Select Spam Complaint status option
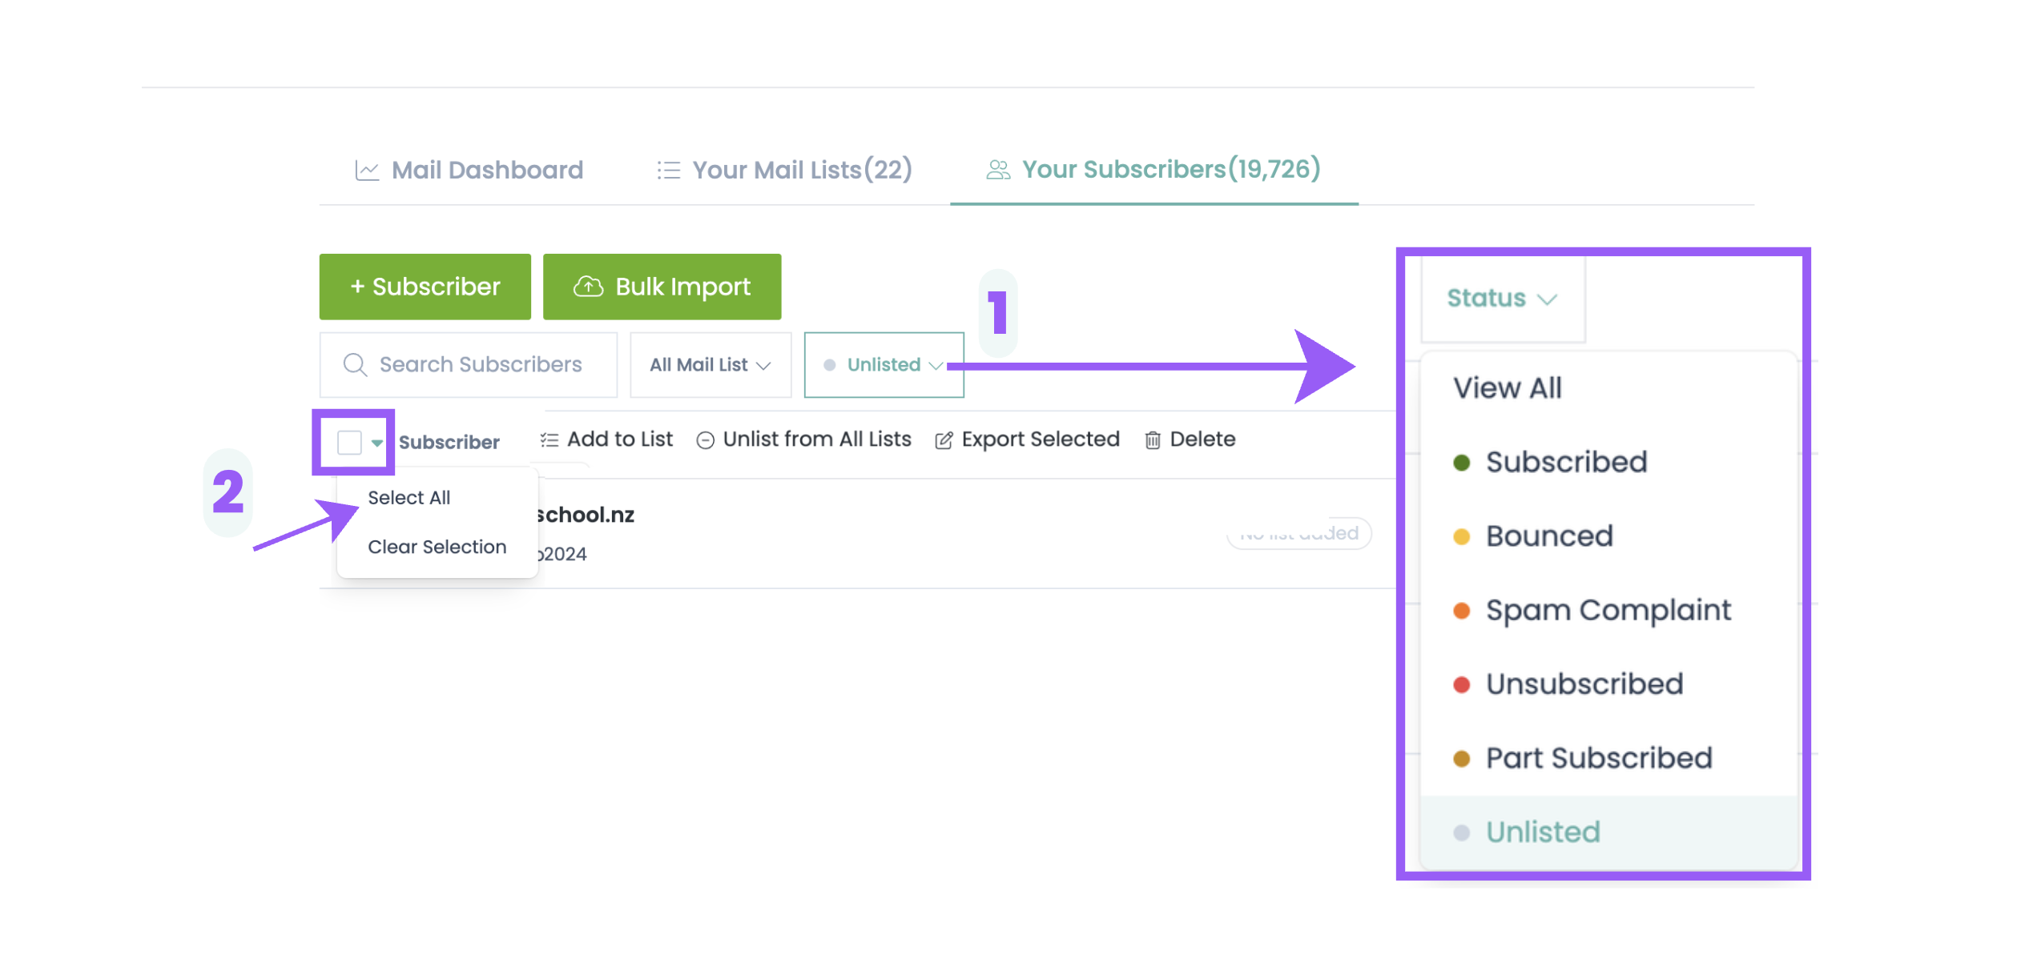Screen dimensions: 2017x967 click(x=1607, y=611)
